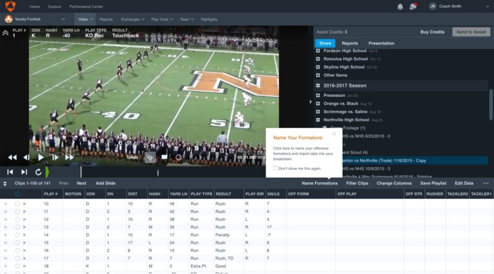Select the clip row for play 11
This screenshot has width=494, height=274.
point(17,212)
